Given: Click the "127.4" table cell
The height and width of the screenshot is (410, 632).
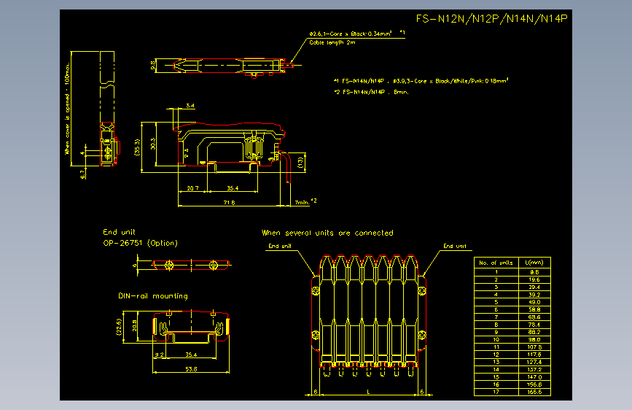Looking at the screenshot, I should (x=534, y=362).
